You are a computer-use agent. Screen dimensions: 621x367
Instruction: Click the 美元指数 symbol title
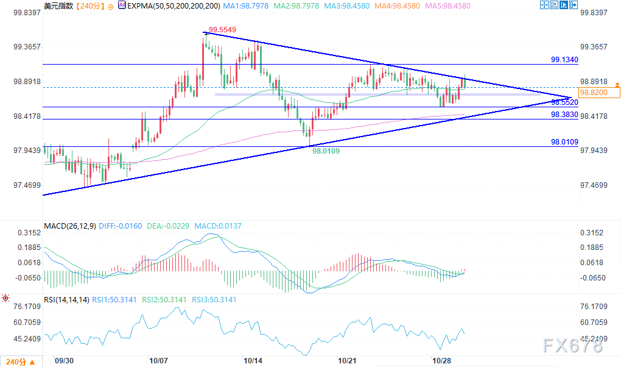point(58,5)
